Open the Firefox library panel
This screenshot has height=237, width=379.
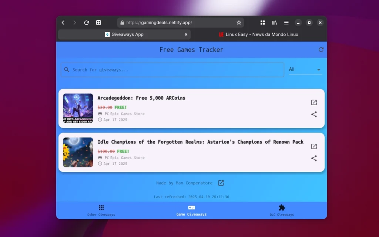point(274,22)
